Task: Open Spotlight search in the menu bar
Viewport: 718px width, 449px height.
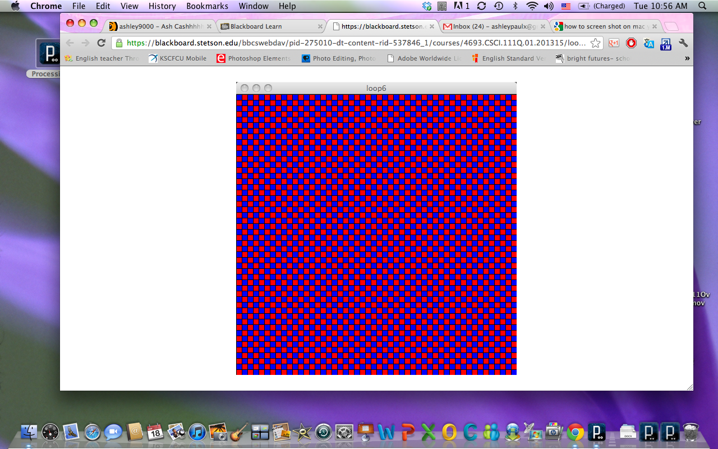Action: pyautogui.click(x=702, y=6)
